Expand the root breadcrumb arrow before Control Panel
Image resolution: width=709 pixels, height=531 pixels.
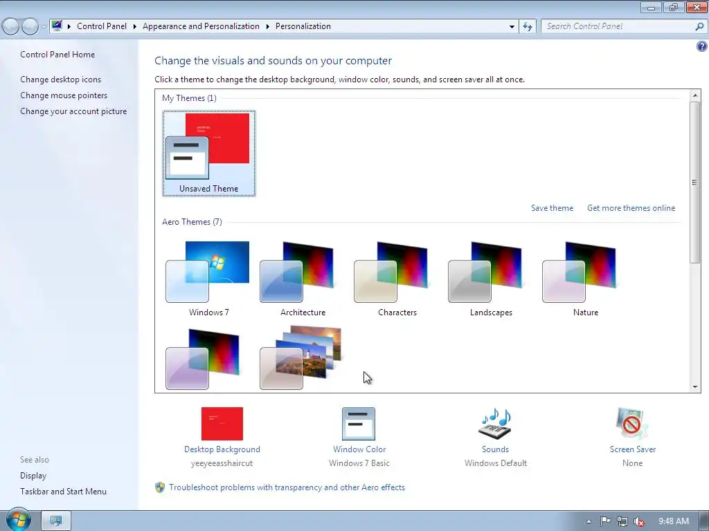pyautogui.click(x=69, y=27)
